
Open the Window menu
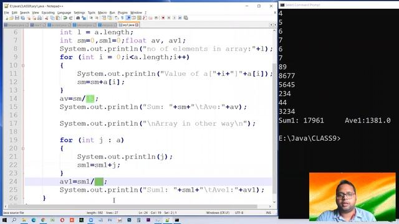tap(136, 12)
